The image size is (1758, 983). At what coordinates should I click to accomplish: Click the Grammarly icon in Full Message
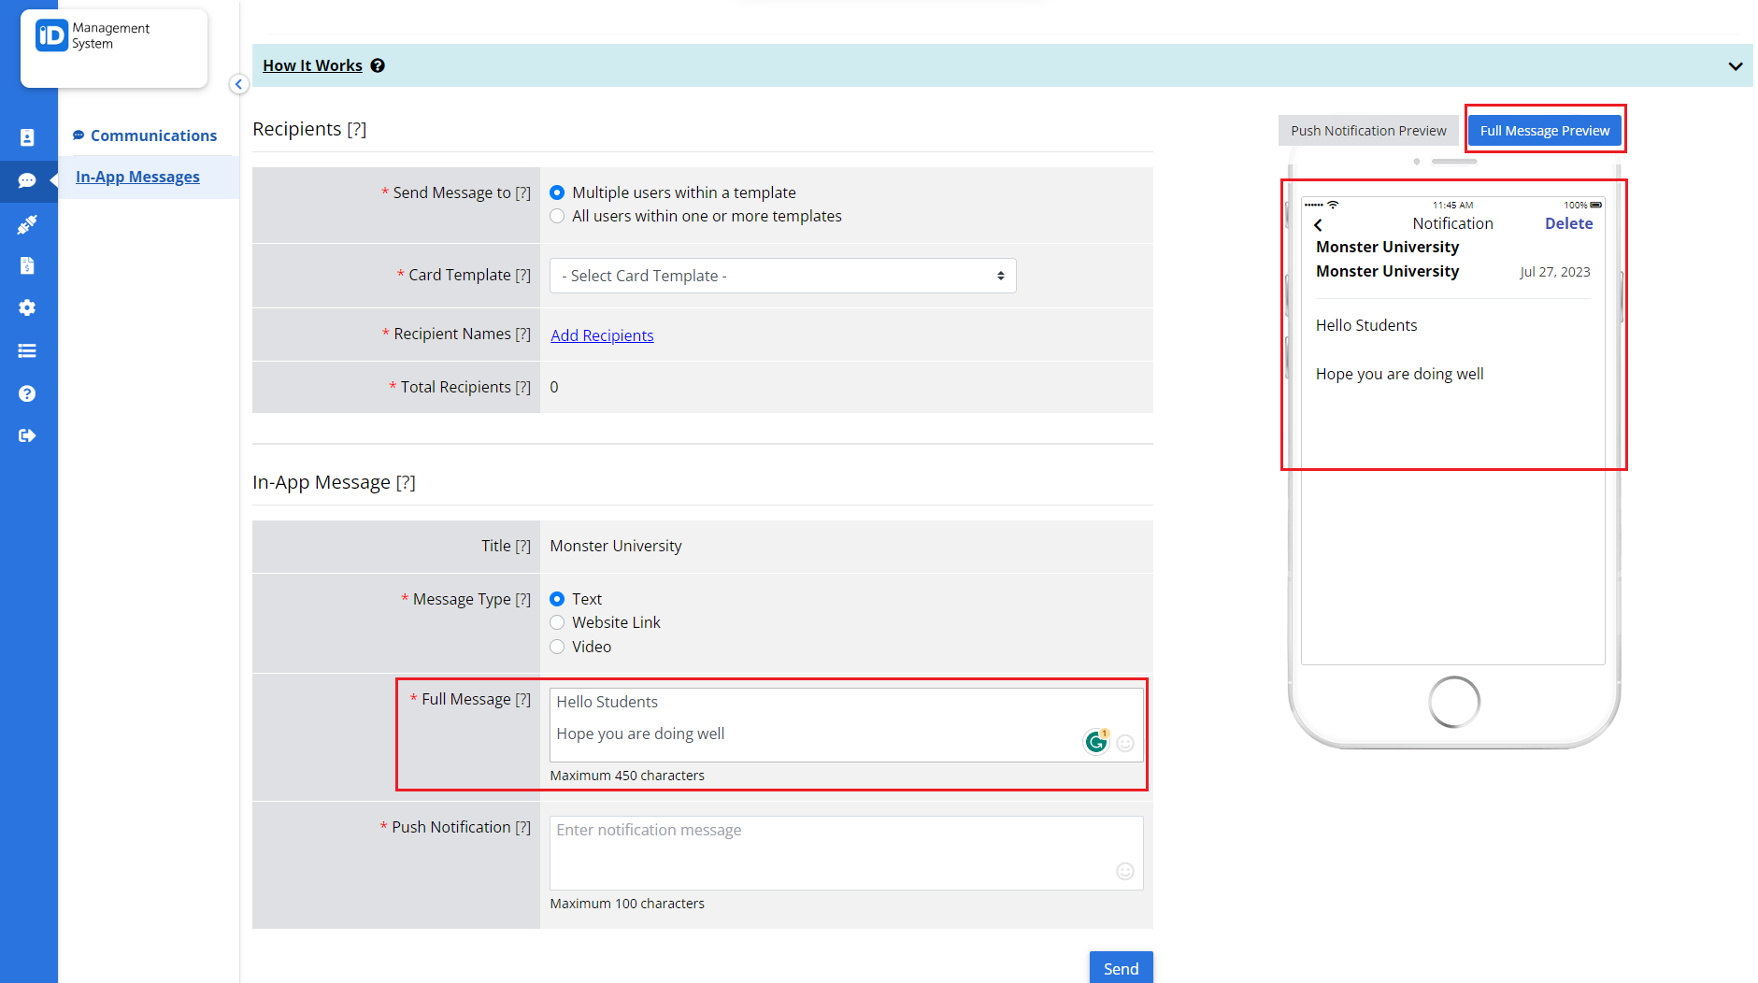pyautogui.click(x=1096, y=742)
